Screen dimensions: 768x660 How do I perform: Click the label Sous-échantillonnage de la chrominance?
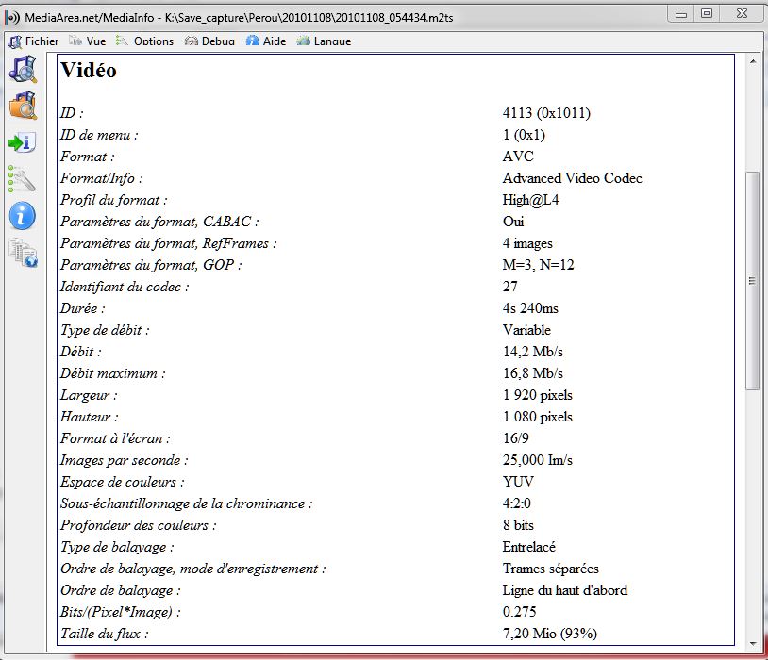coord(186,503)
